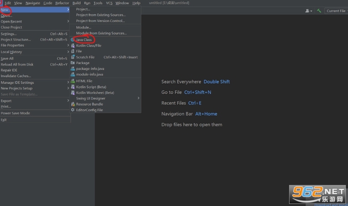The image size is (348, 206).
Task: Click the HTML File icon
Action: click(x=73, y=81)
